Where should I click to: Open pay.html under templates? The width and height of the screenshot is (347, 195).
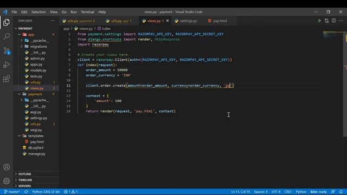(36, 142)
